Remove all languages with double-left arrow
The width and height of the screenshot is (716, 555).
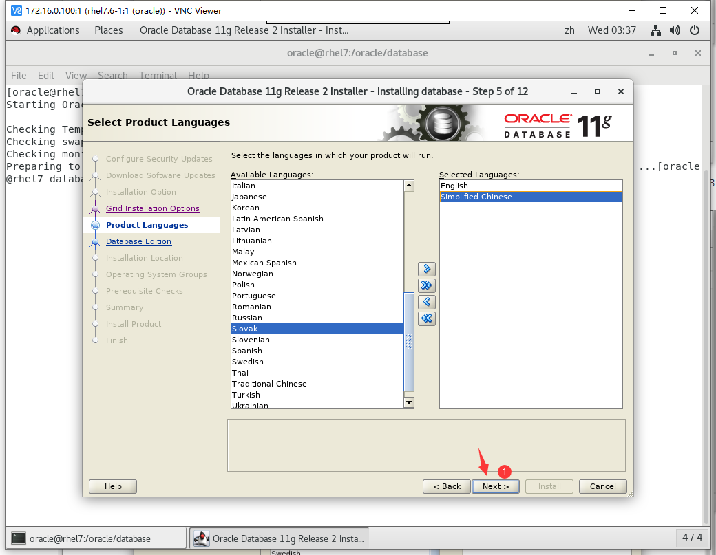coord(426,318)
